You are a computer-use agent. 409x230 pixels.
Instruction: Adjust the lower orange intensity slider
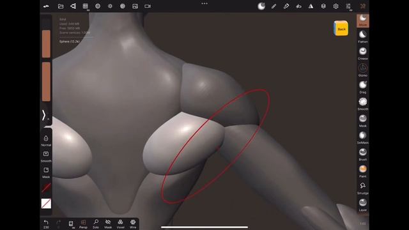tap(46, 82)
